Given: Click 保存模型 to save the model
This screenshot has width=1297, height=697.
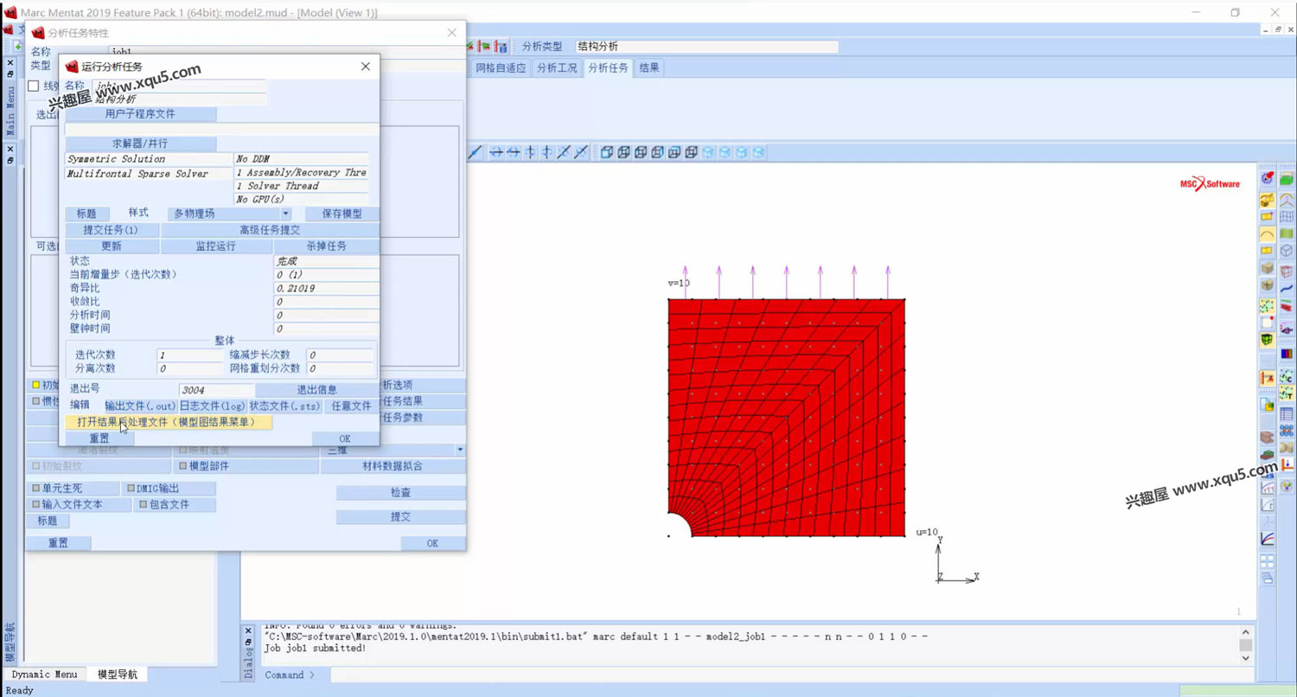Looking at the screenshot, I should pos(342,214).
